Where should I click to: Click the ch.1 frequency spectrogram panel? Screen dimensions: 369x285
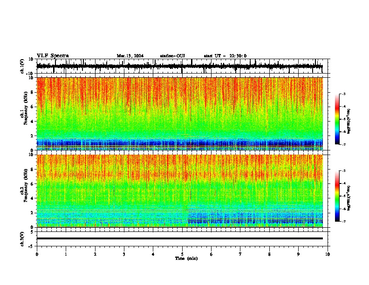tap(180, 114)
